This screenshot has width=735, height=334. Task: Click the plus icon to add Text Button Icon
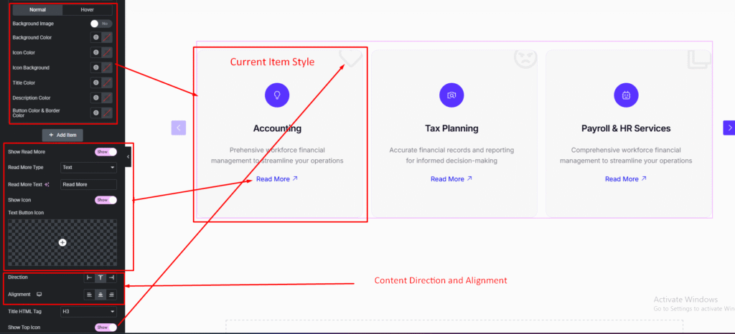click(62, 243)
